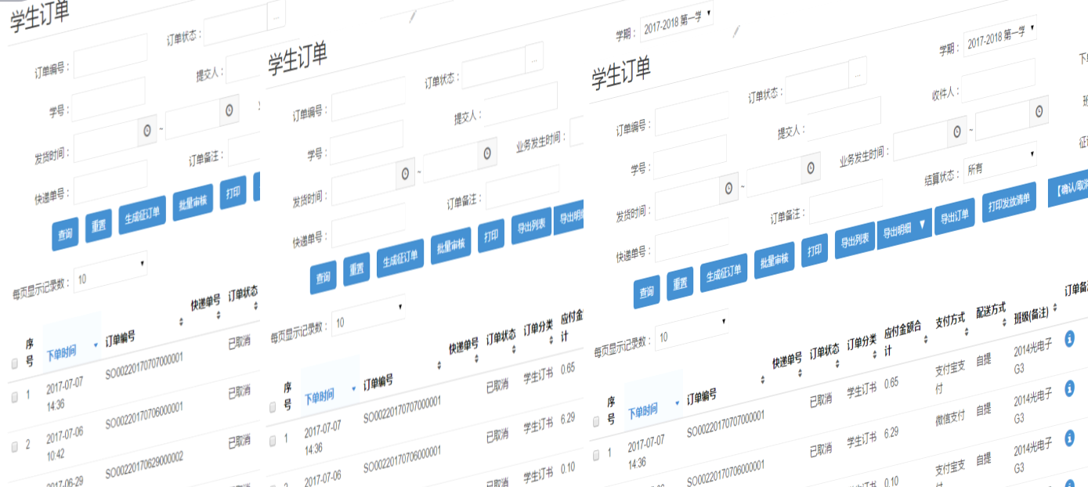This screenshot has height=487, width=1088.
Task: Open the 业务发生时间 start time picker clock icon
Action: click(x=956, y=132)
